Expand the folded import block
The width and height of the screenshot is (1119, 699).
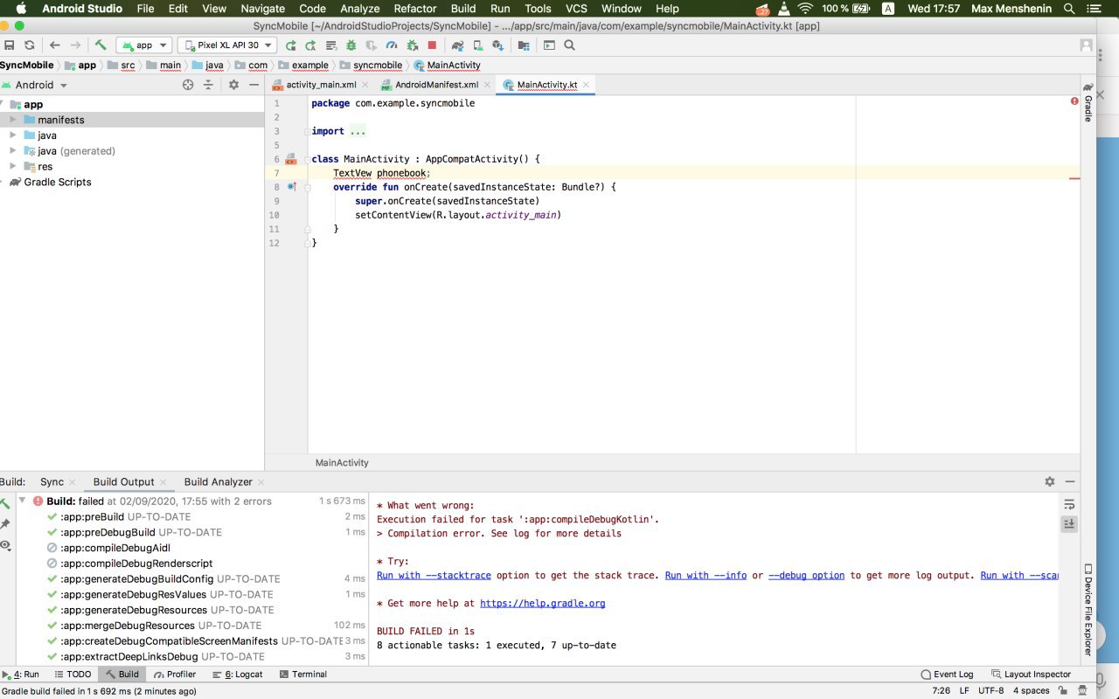pyautogui.click(x=357, y=131)
